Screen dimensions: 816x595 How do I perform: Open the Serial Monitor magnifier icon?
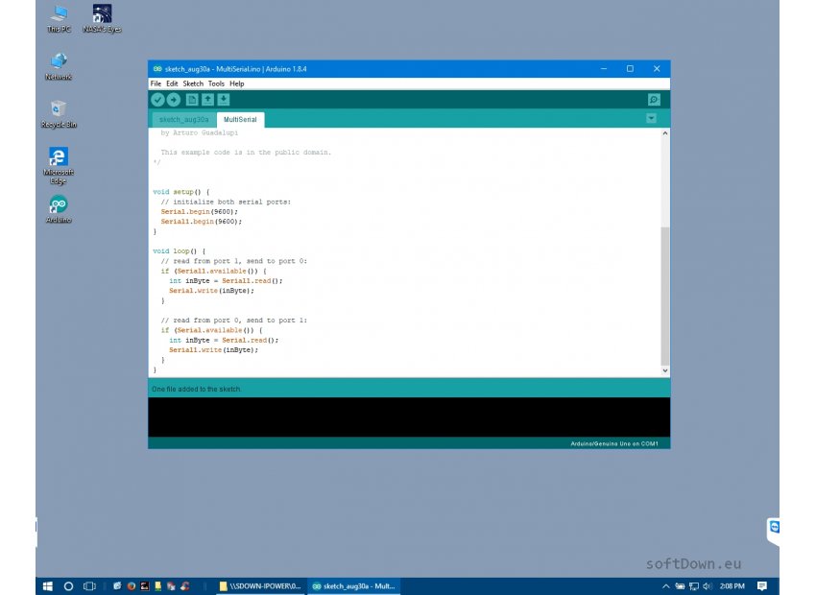click(654, 100)
